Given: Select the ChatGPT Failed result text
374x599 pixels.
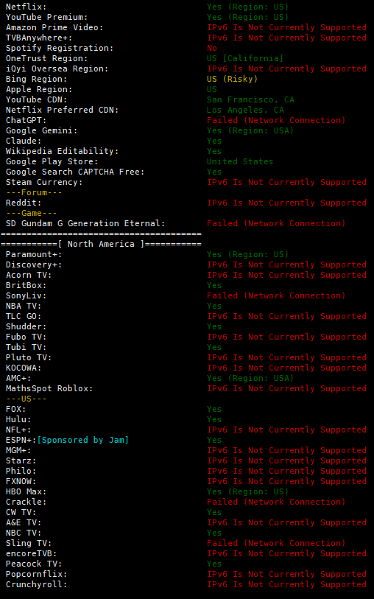Looking at the screenshot, I should 276,120.
